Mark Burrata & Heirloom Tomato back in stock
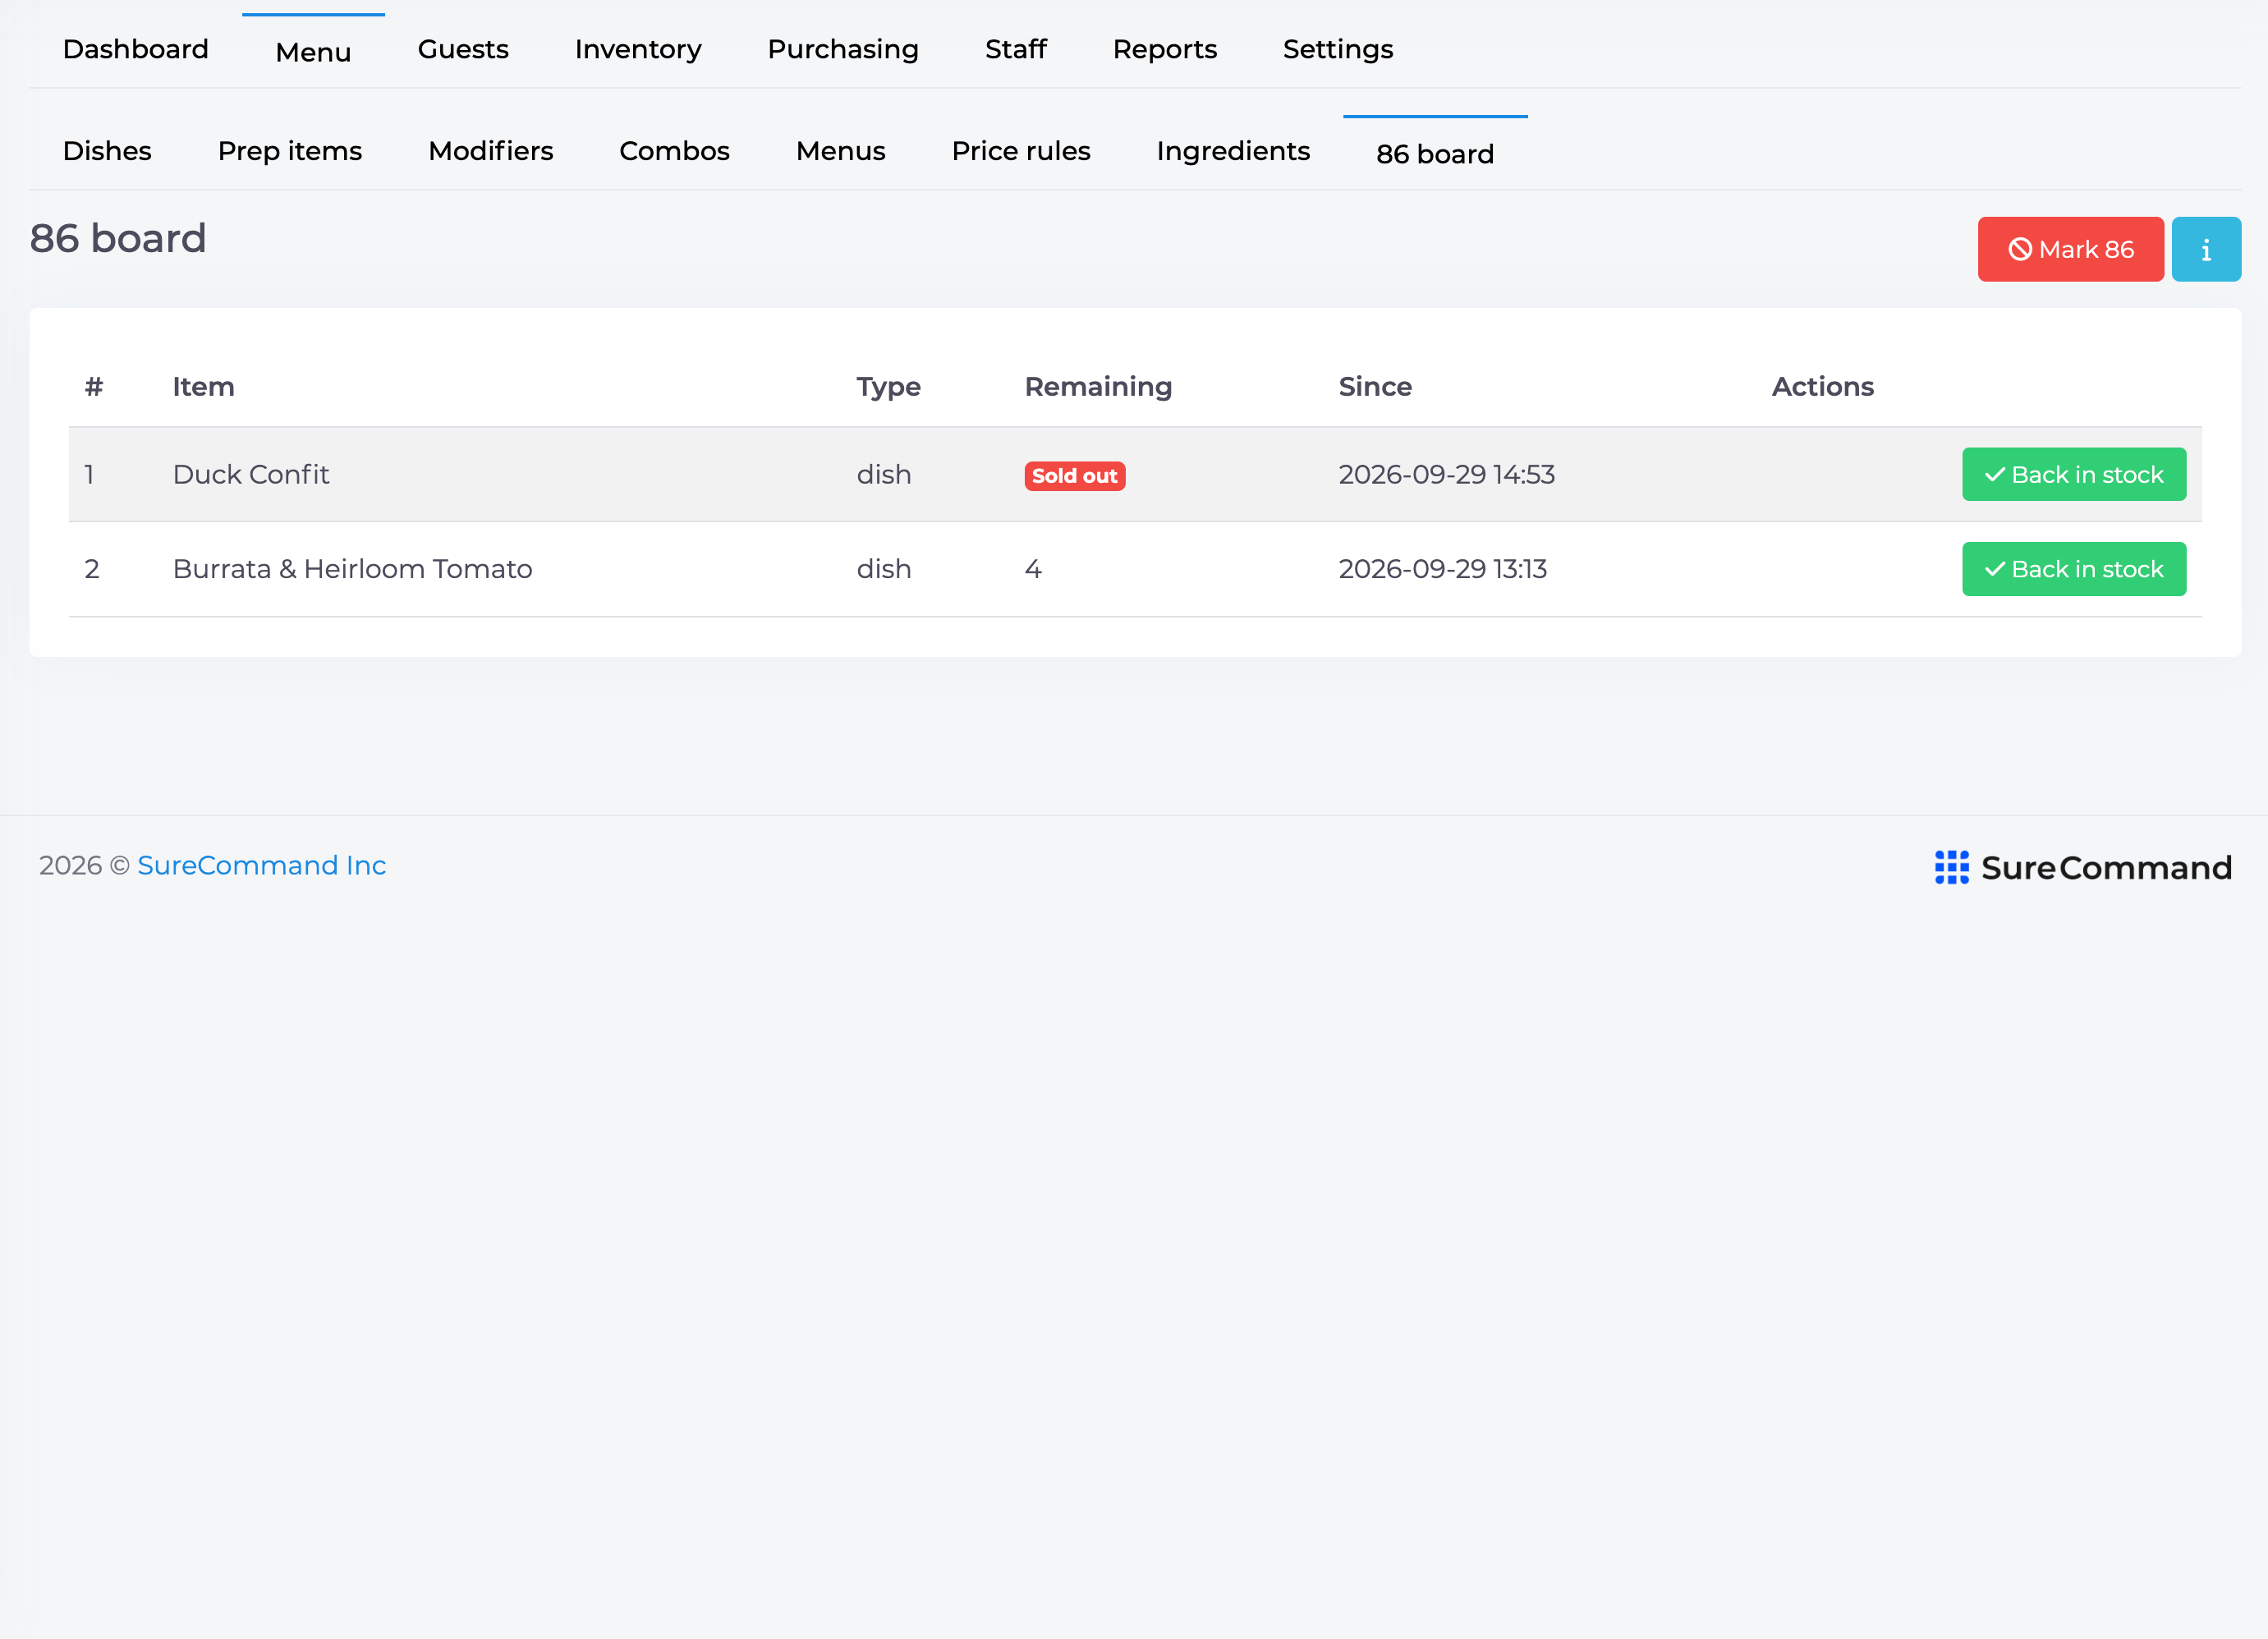The height and width of the screenshot is (1639, 2268). (2074, 569)
